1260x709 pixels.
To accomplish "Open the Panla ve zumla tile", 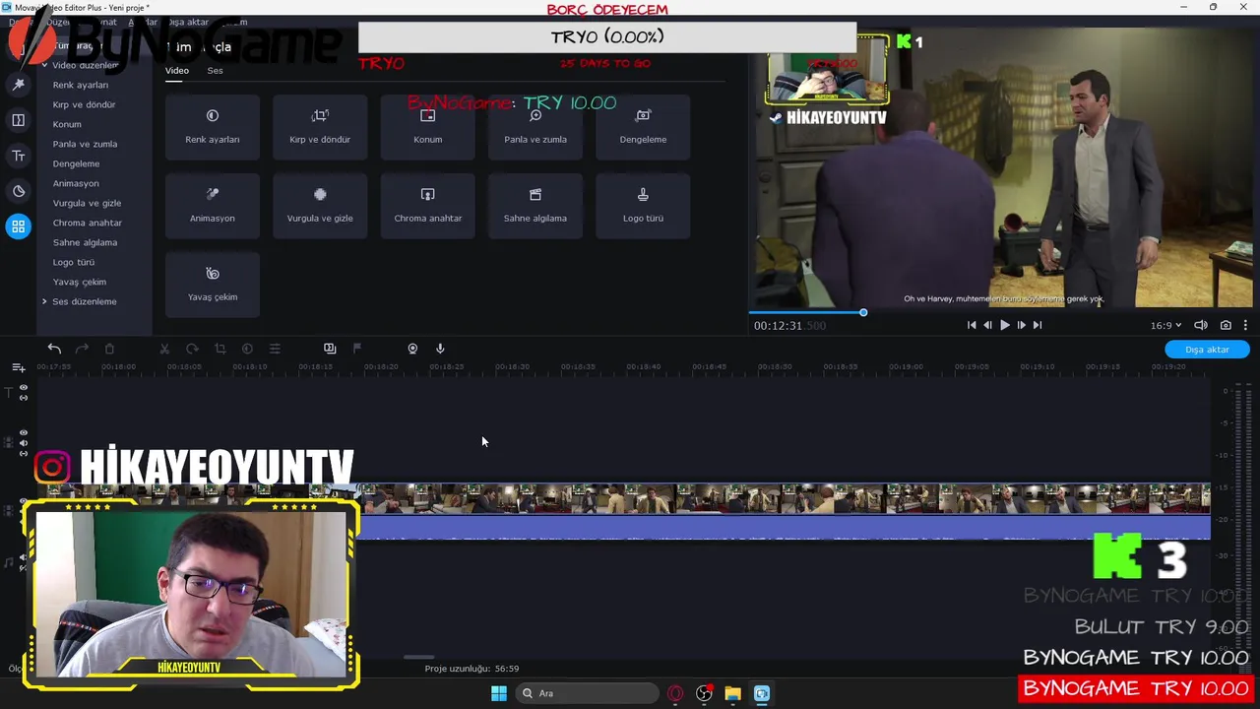I will 535,127.
